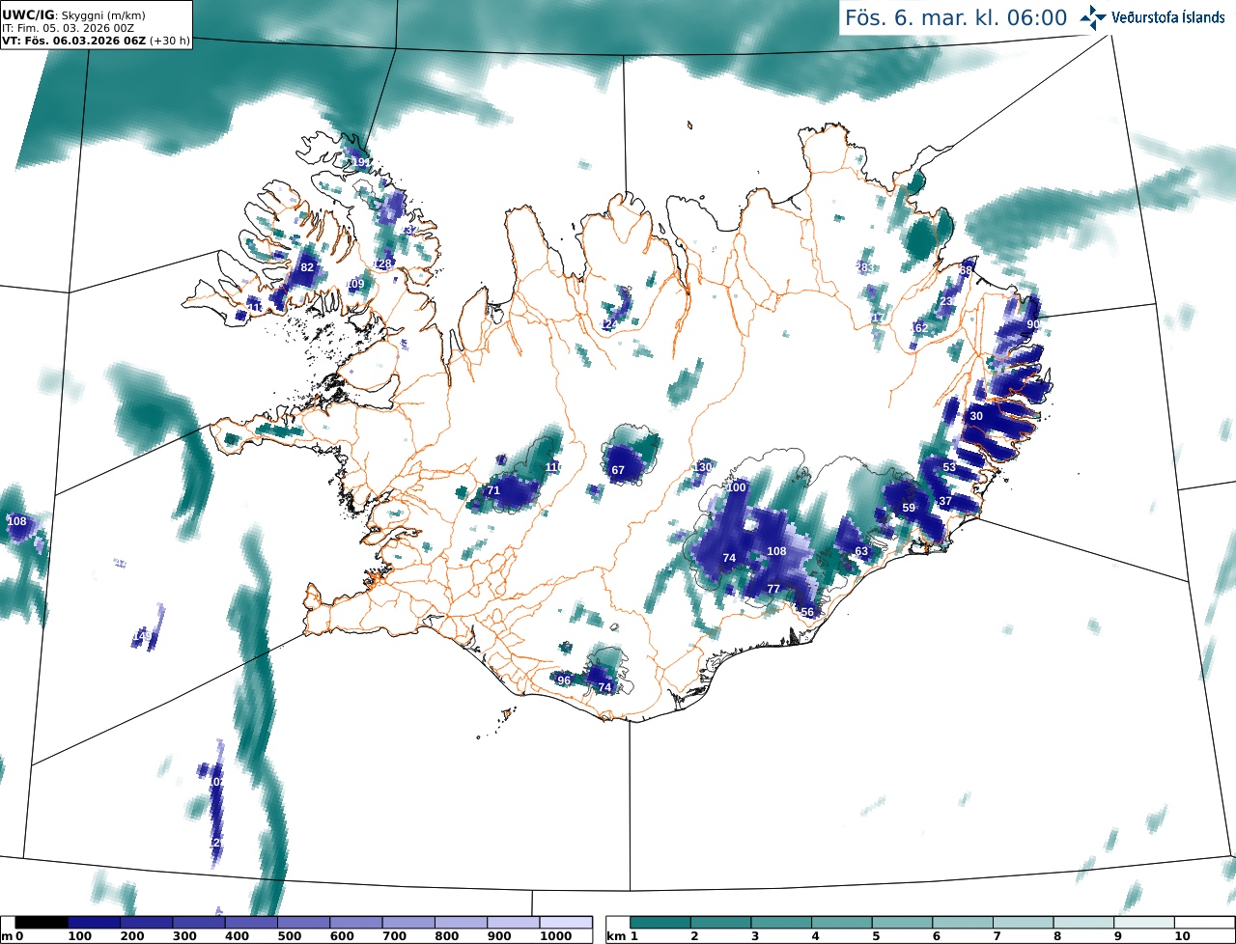Click the "km 1" legend label

[622, 937]
